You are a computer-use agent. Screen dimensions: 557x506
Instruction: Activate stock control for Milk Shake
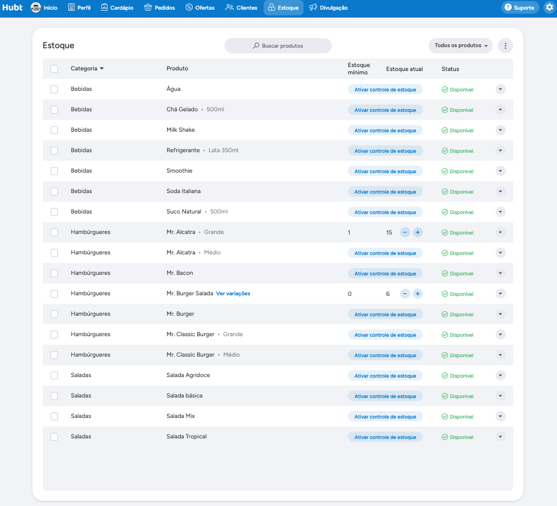385,130
